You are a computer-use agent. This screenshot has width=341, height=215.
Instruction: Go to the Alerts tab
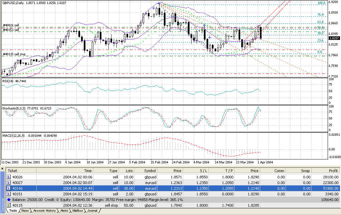click(64, 211)
